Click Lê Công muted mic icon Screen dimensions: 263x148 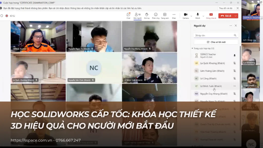[234, 78]
